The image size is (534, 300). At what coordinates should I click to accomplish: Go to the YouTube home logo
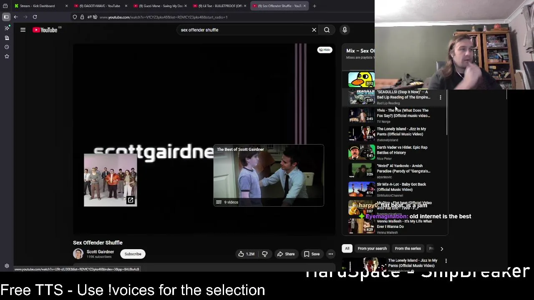pos(45,30)
